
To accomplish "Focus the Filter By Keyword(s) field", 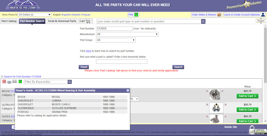I will pos(46,82).
